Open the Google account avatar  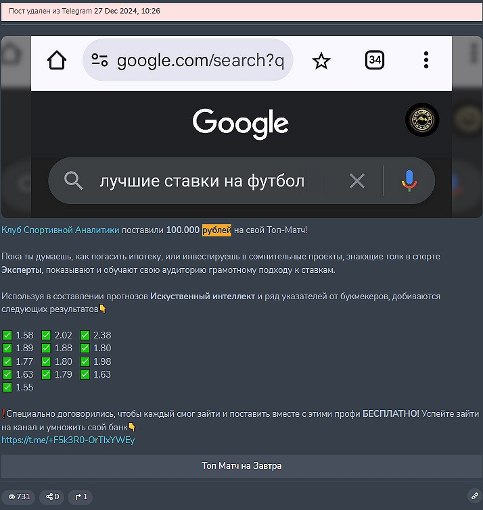click(x=422, y=120)
